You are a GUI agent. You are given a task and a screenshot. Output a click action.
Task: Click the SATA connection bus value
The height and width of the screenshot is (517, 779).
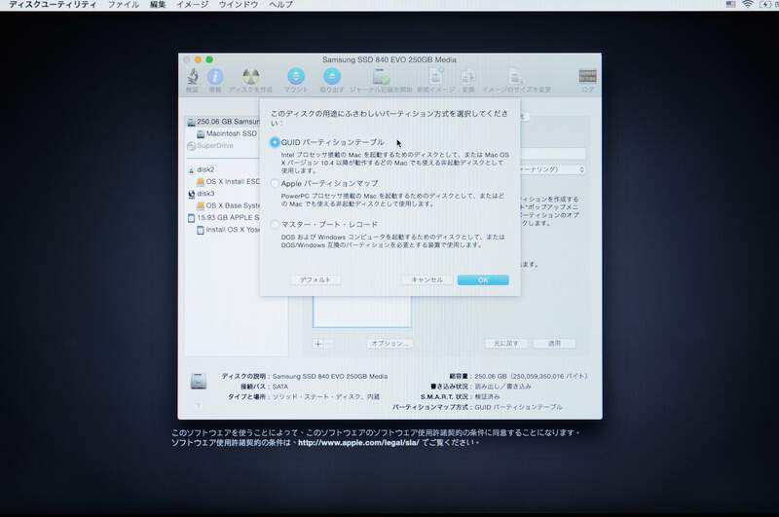click(280, 387)
